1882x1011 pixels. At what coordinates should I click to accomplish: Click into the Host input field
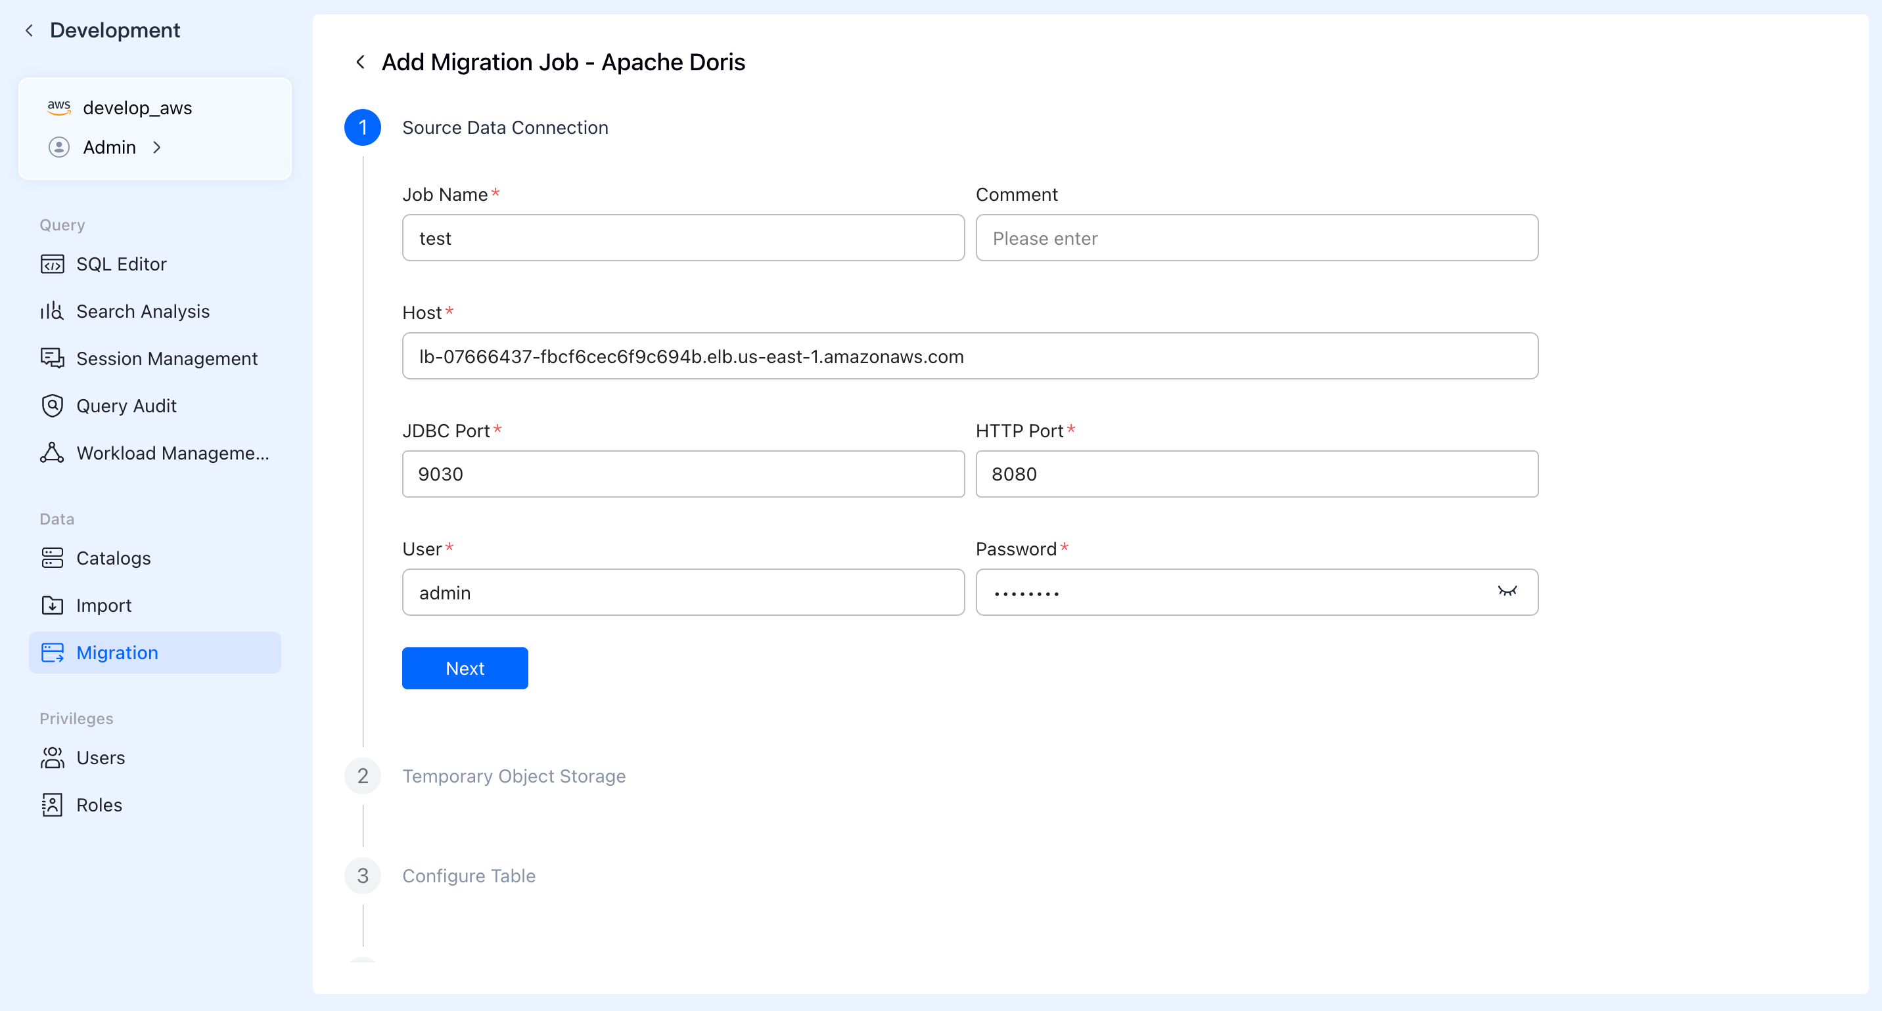(x=969, y=356)
